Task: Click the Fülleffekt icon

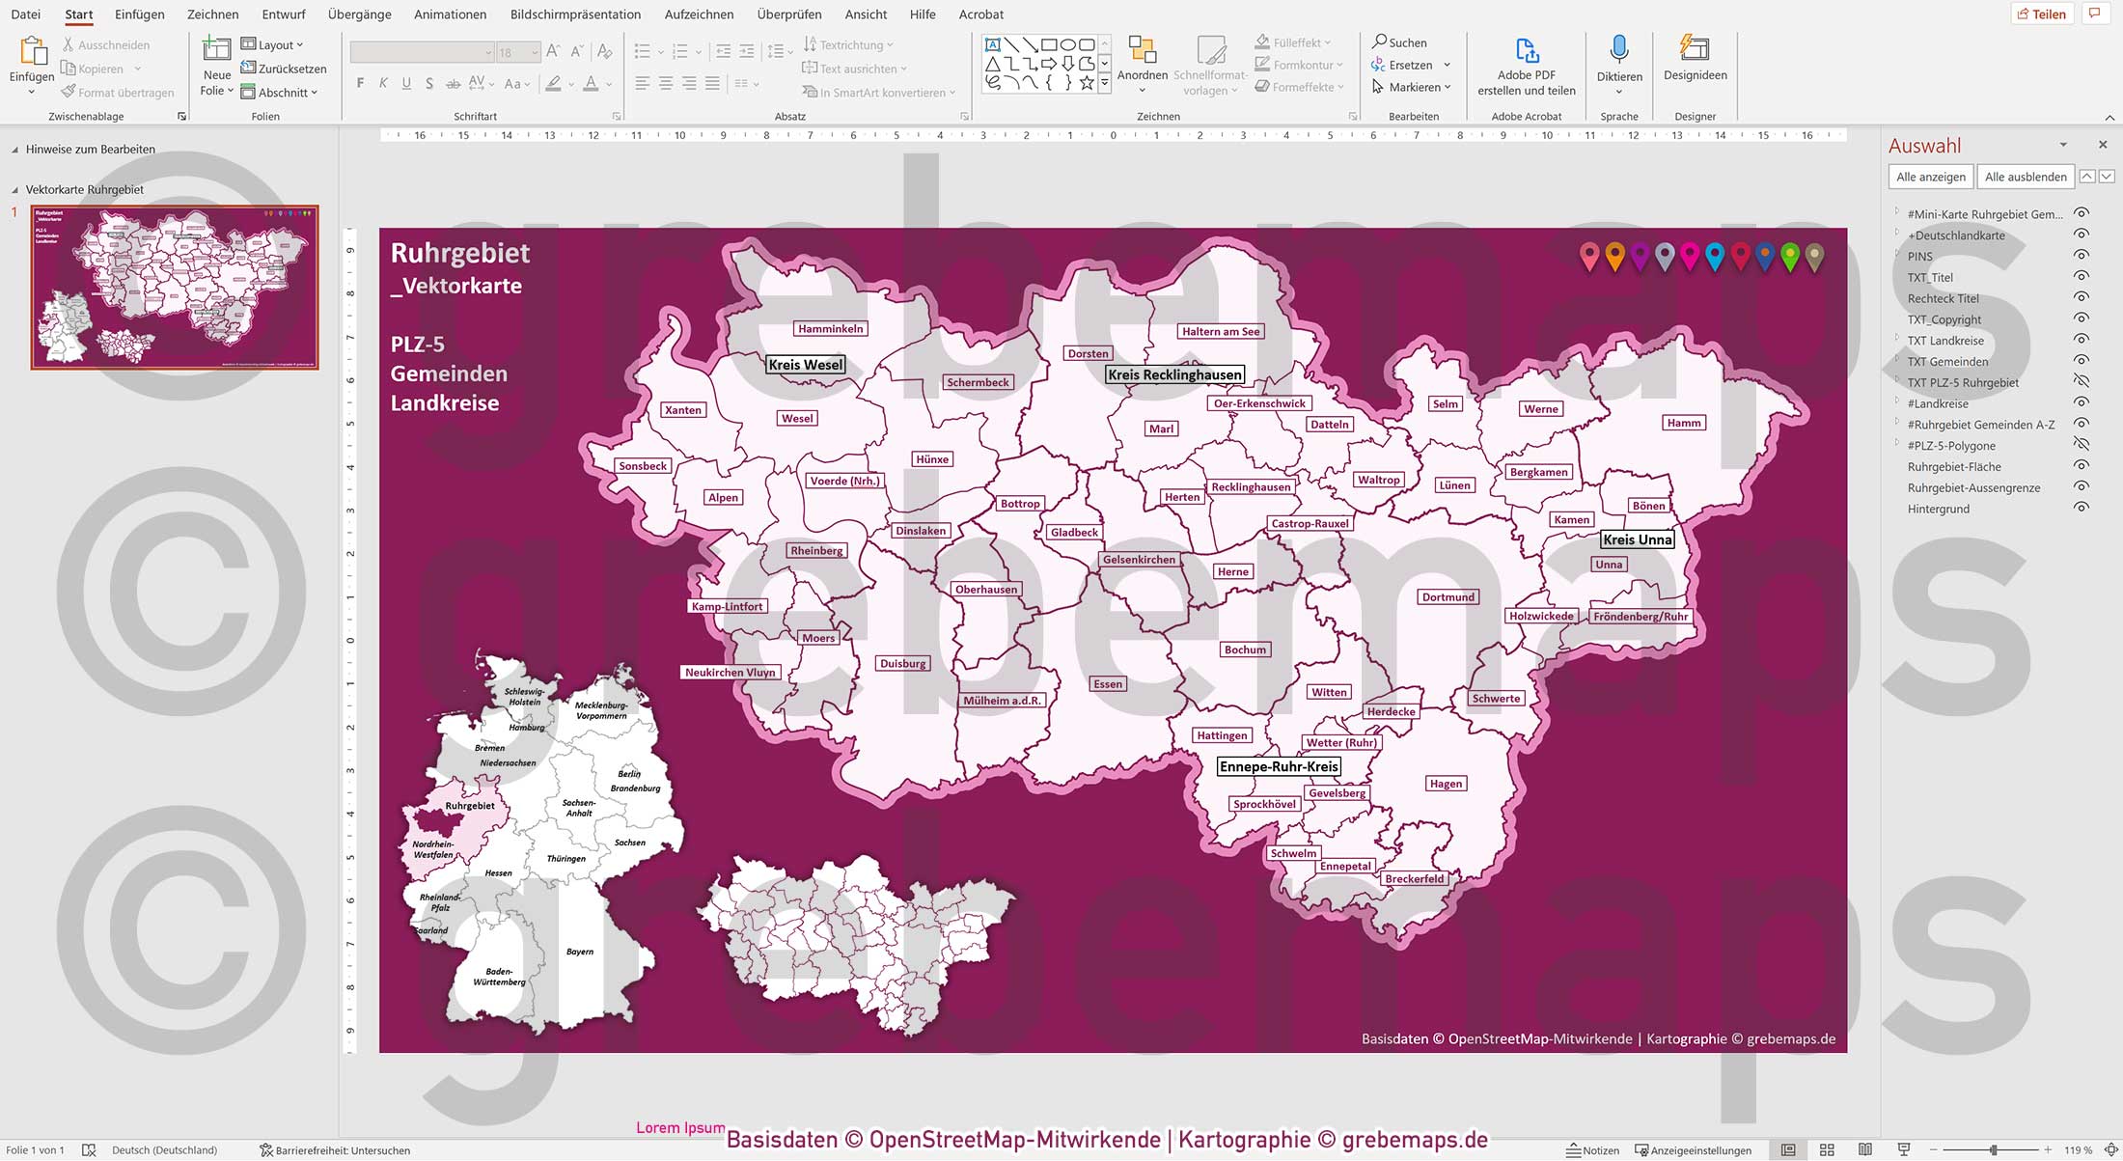Action: [1261, 41]
